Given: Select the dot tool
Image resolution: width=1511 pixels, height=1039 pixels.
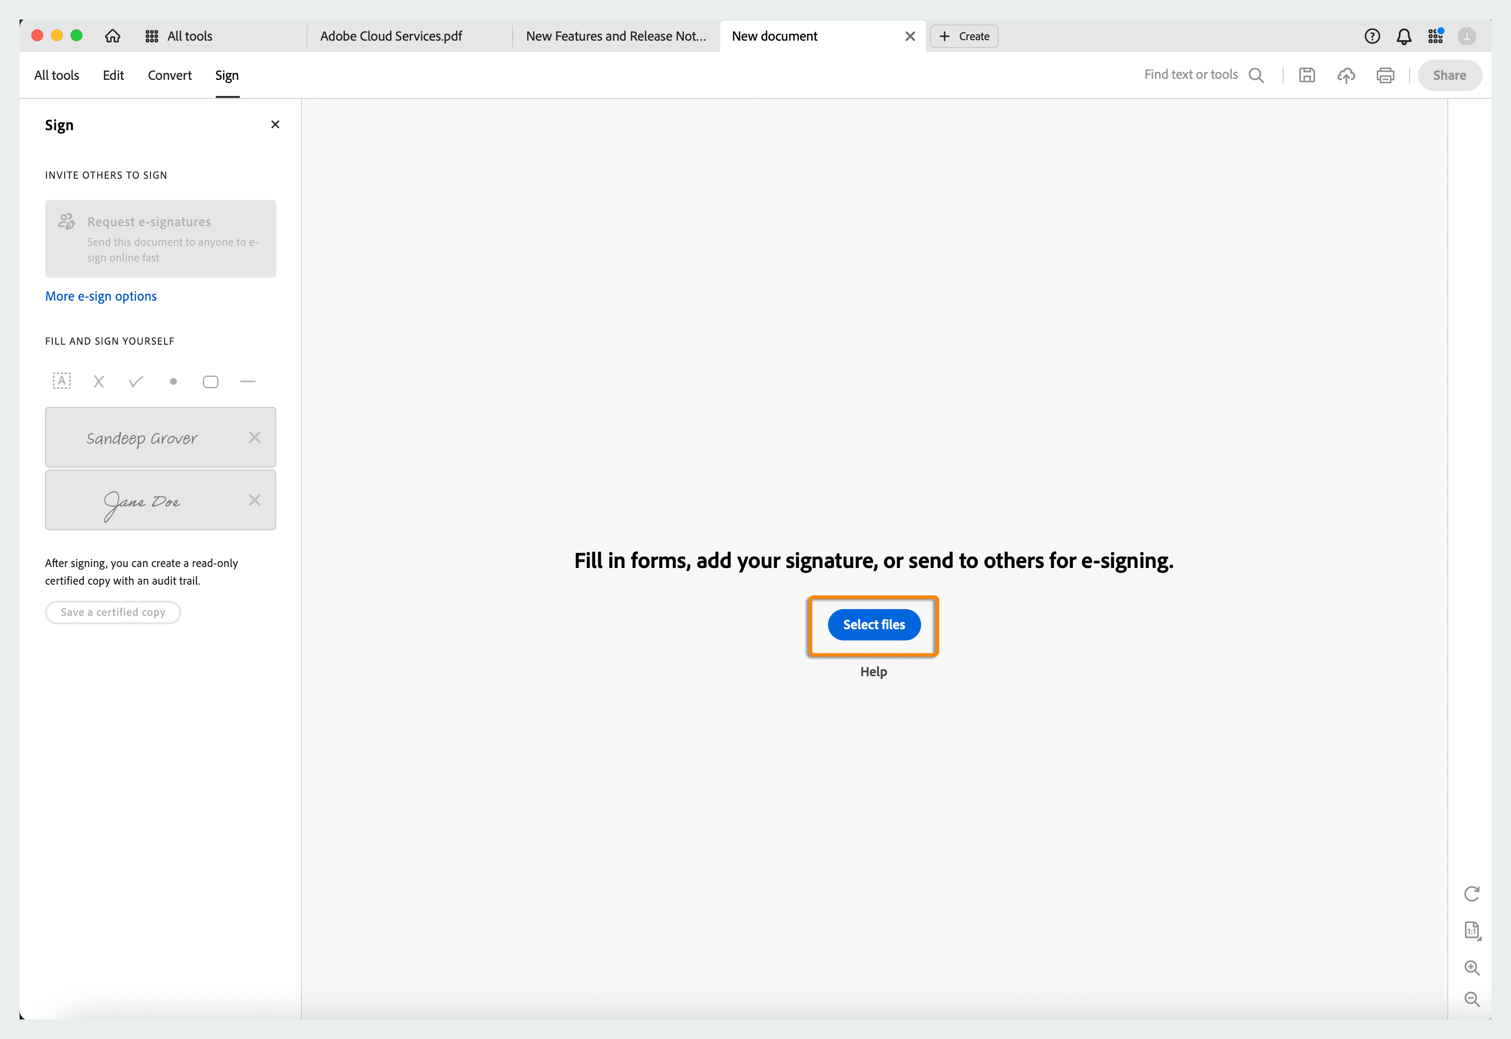Looking at the screenshot, I should click(173, 381).
